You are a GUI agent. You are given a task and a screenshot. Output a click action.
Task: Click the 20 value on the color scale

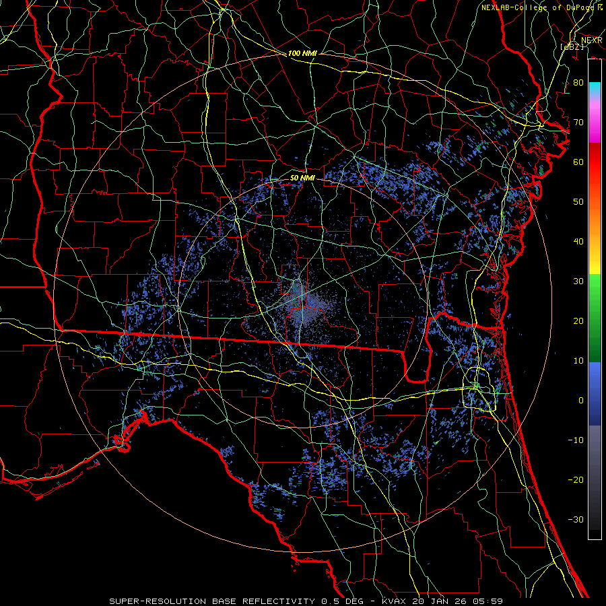tap(578, 321)
